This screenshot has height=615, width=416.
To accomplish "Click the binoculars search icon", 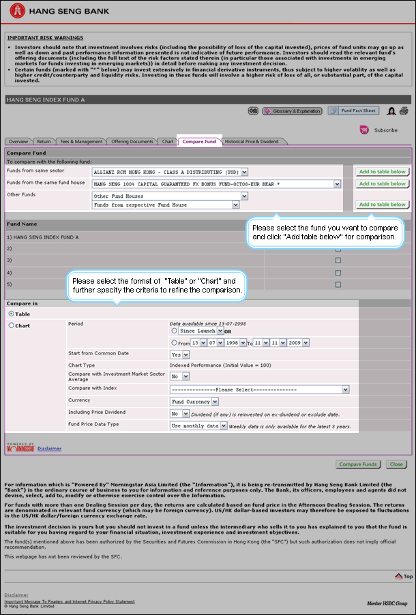I will click(253, 111).
